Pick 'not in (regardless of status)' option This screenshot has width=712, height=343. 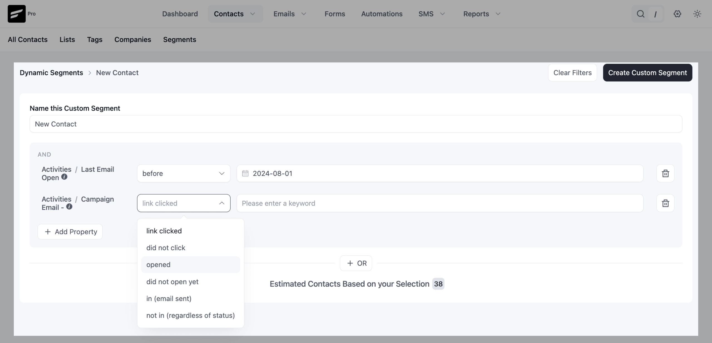(x=191, y=315)
